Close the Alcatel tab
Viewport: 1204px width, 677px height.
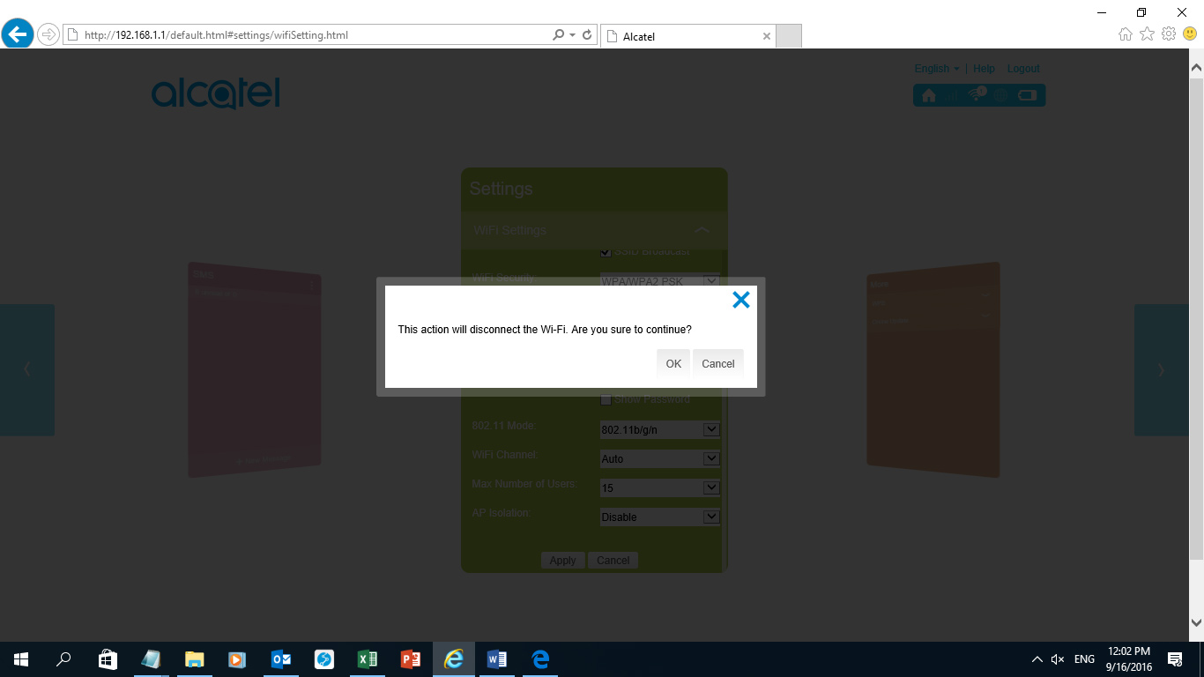coord(766,36)
